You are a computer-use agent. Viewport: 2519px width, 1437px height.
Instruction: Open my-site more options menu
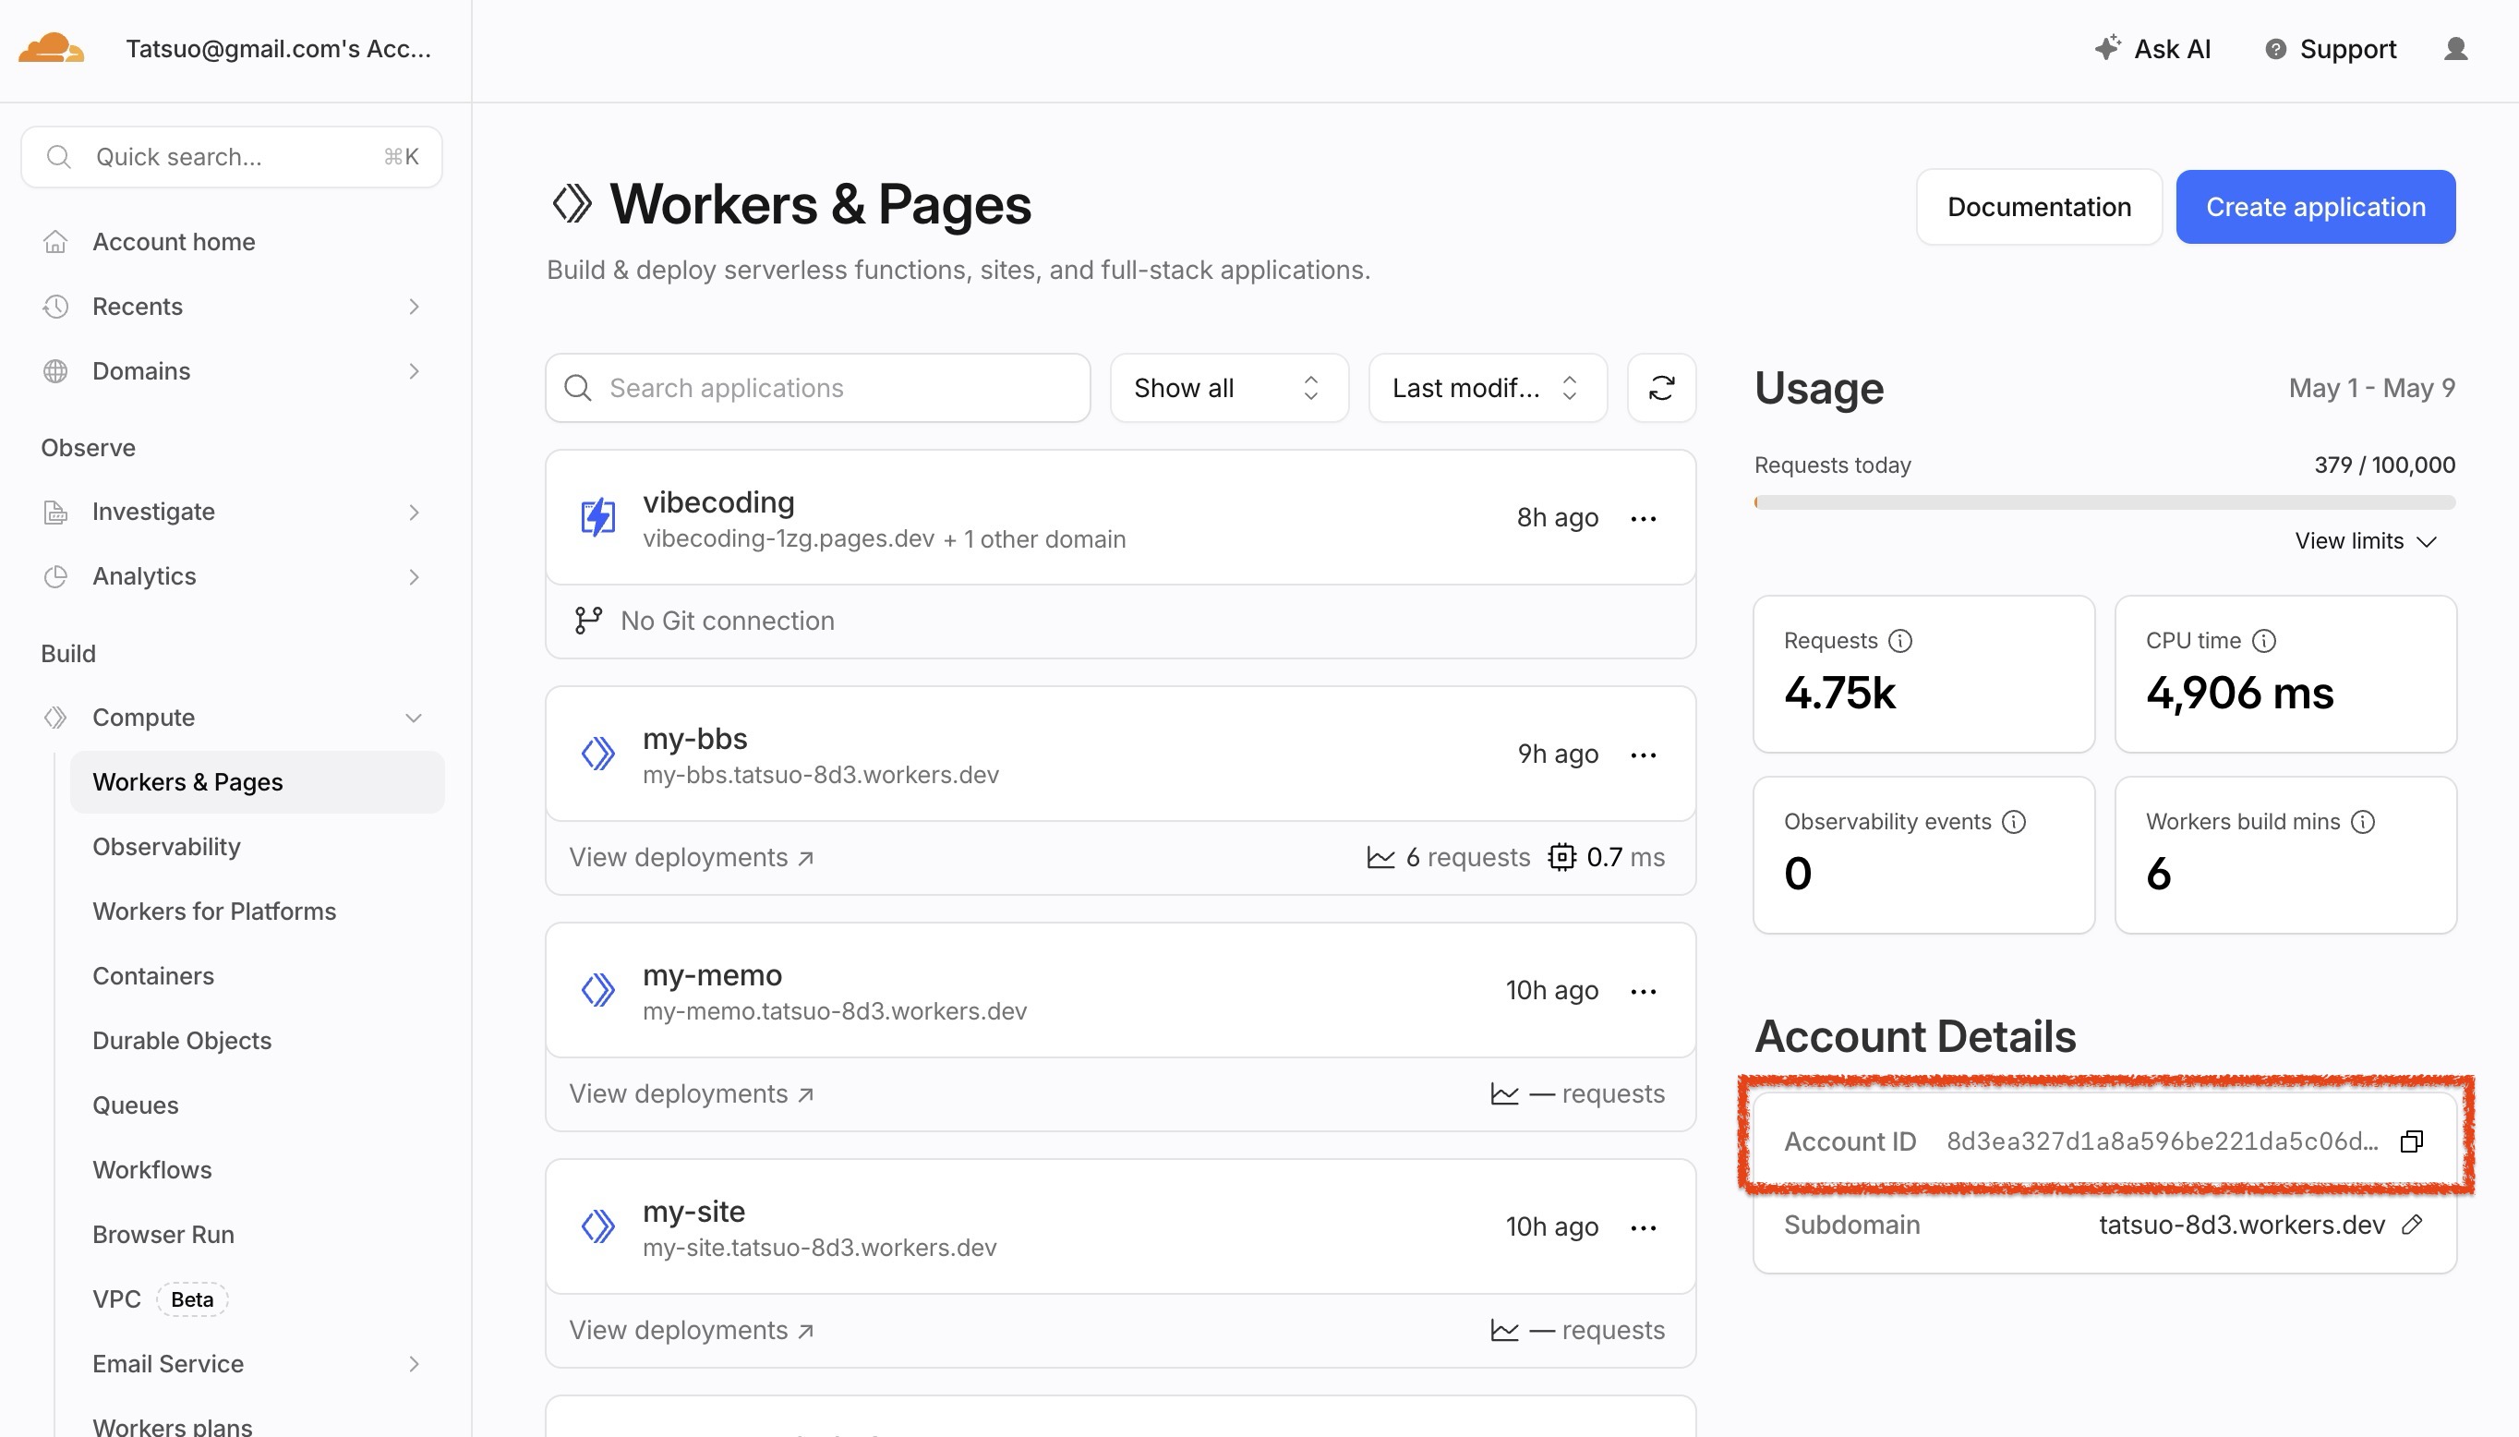[1643, 1227]
